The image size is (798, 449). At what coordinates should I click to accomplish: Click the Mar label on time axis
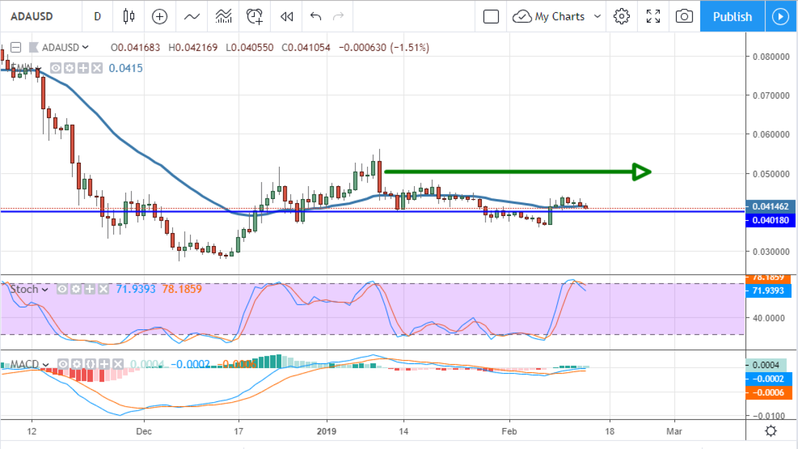coord(674,431)
